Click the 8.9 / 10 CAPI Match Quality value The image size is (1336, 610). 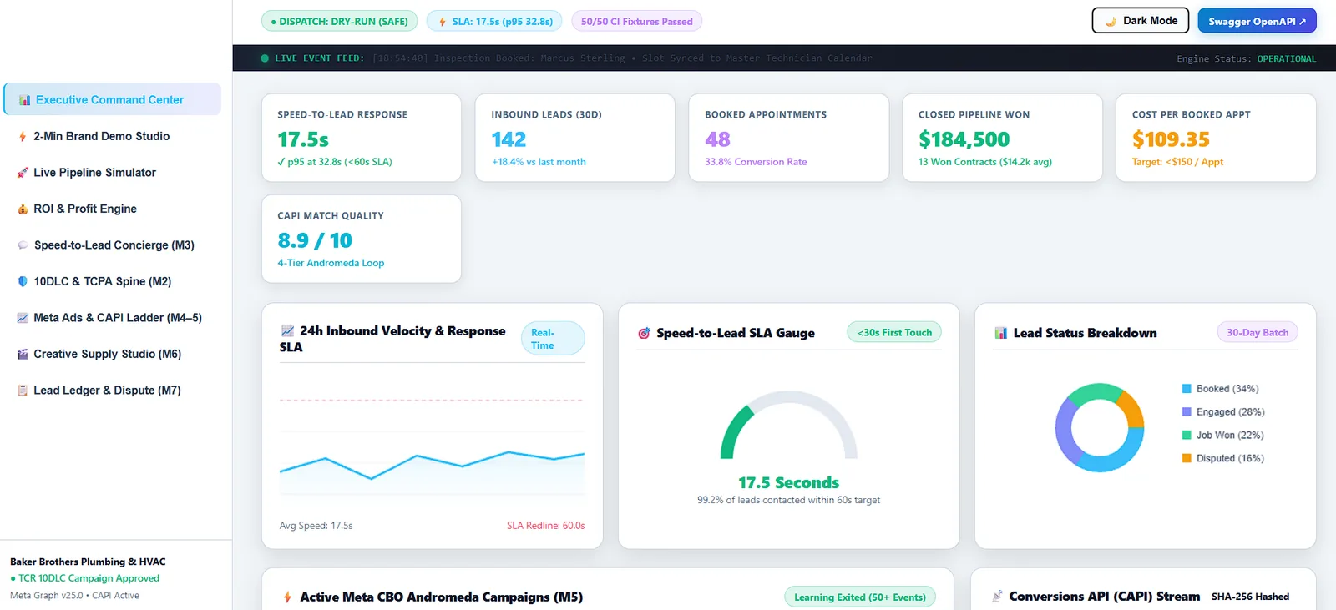point(315,240)
